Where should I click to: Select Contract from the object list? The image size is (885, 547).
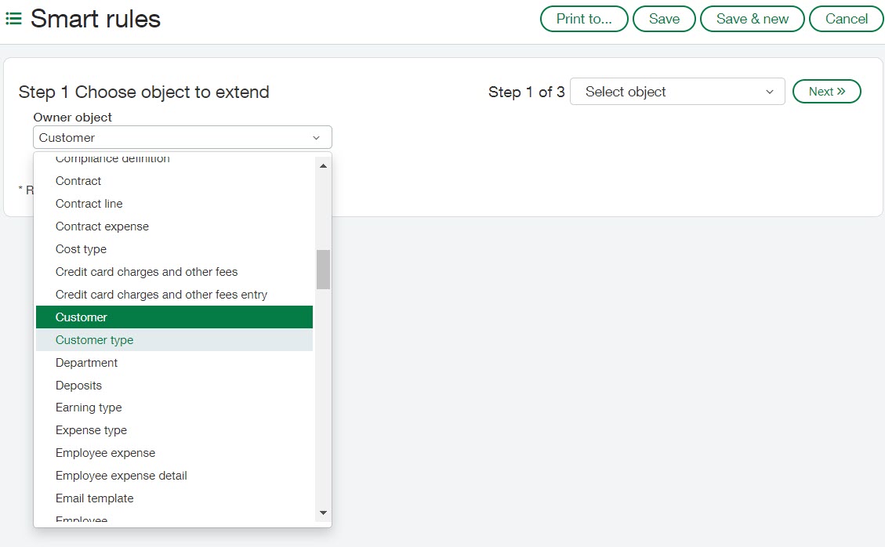point(78,181)
